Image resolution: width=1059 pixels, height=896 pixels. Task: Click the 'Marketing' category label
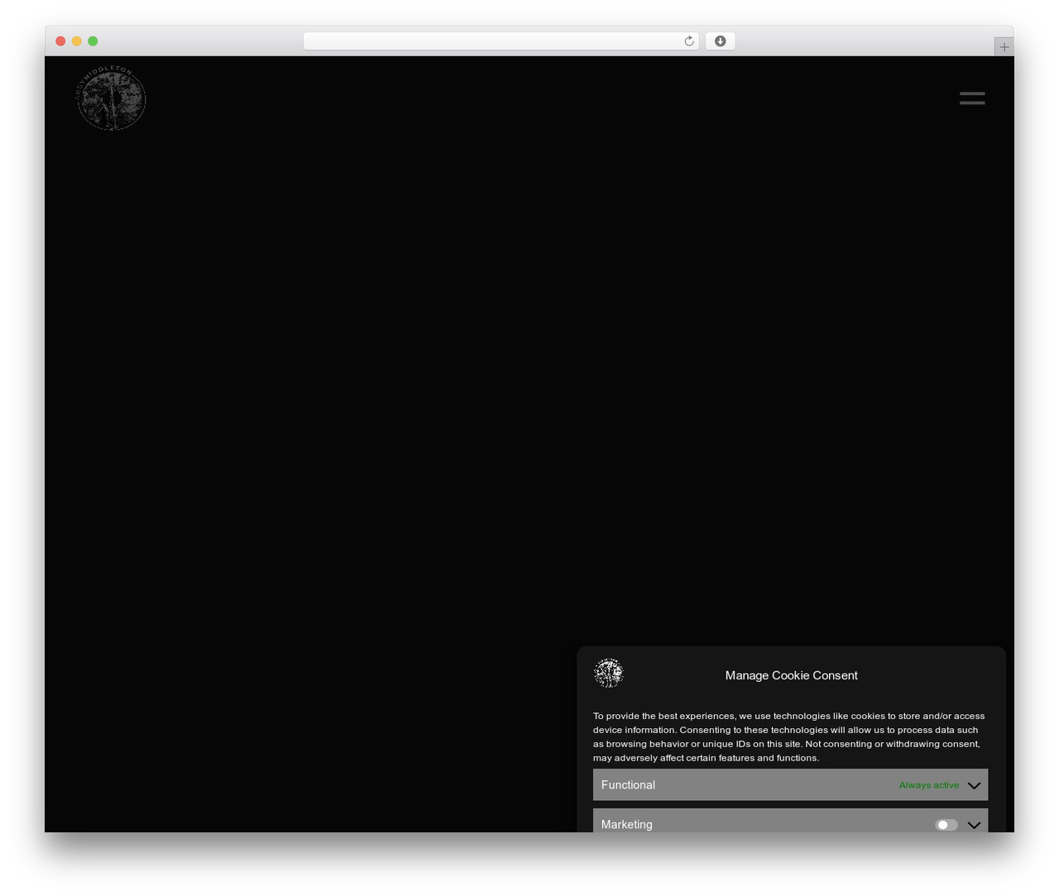click(x=626, y=825)
